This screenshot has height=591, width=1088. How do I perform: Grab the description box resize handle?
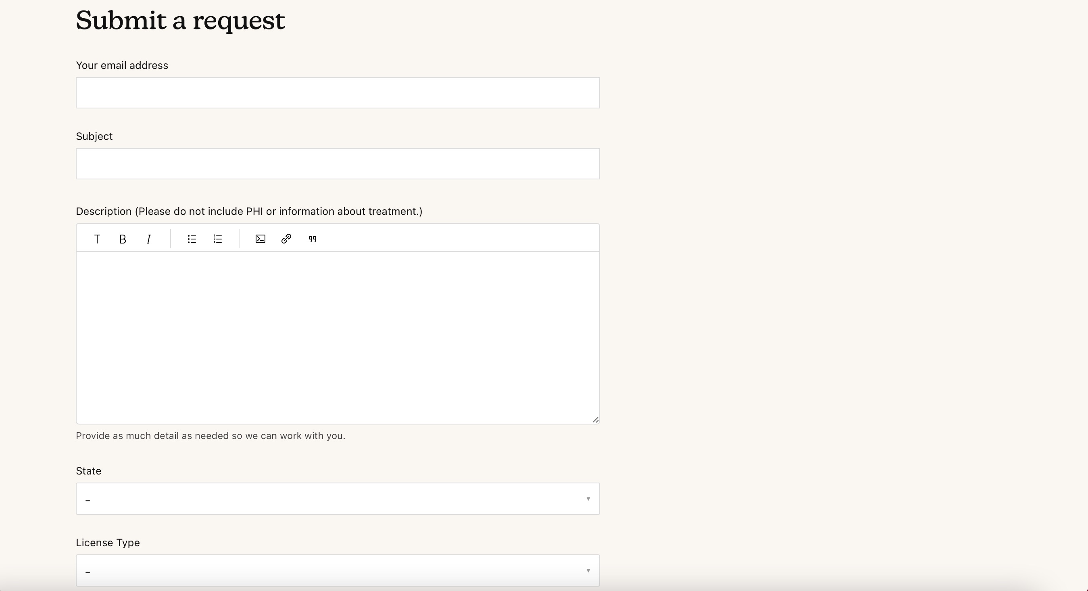(x=596, y=420)
